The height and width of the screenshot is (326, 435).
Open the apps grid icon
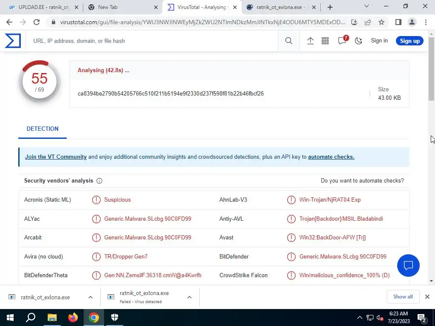[x=325, y=41]
